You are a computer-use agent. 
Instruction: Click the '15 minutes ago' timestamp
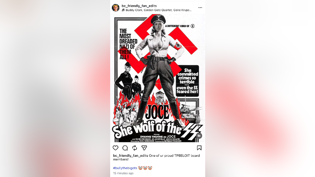[123, 173]
